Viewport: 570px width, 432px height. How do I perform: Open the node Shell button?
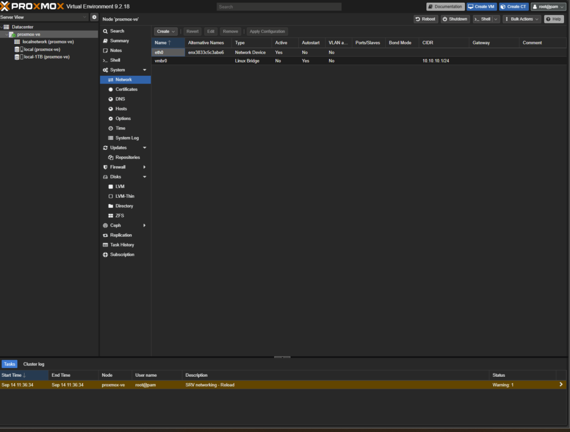coord(483,19)
